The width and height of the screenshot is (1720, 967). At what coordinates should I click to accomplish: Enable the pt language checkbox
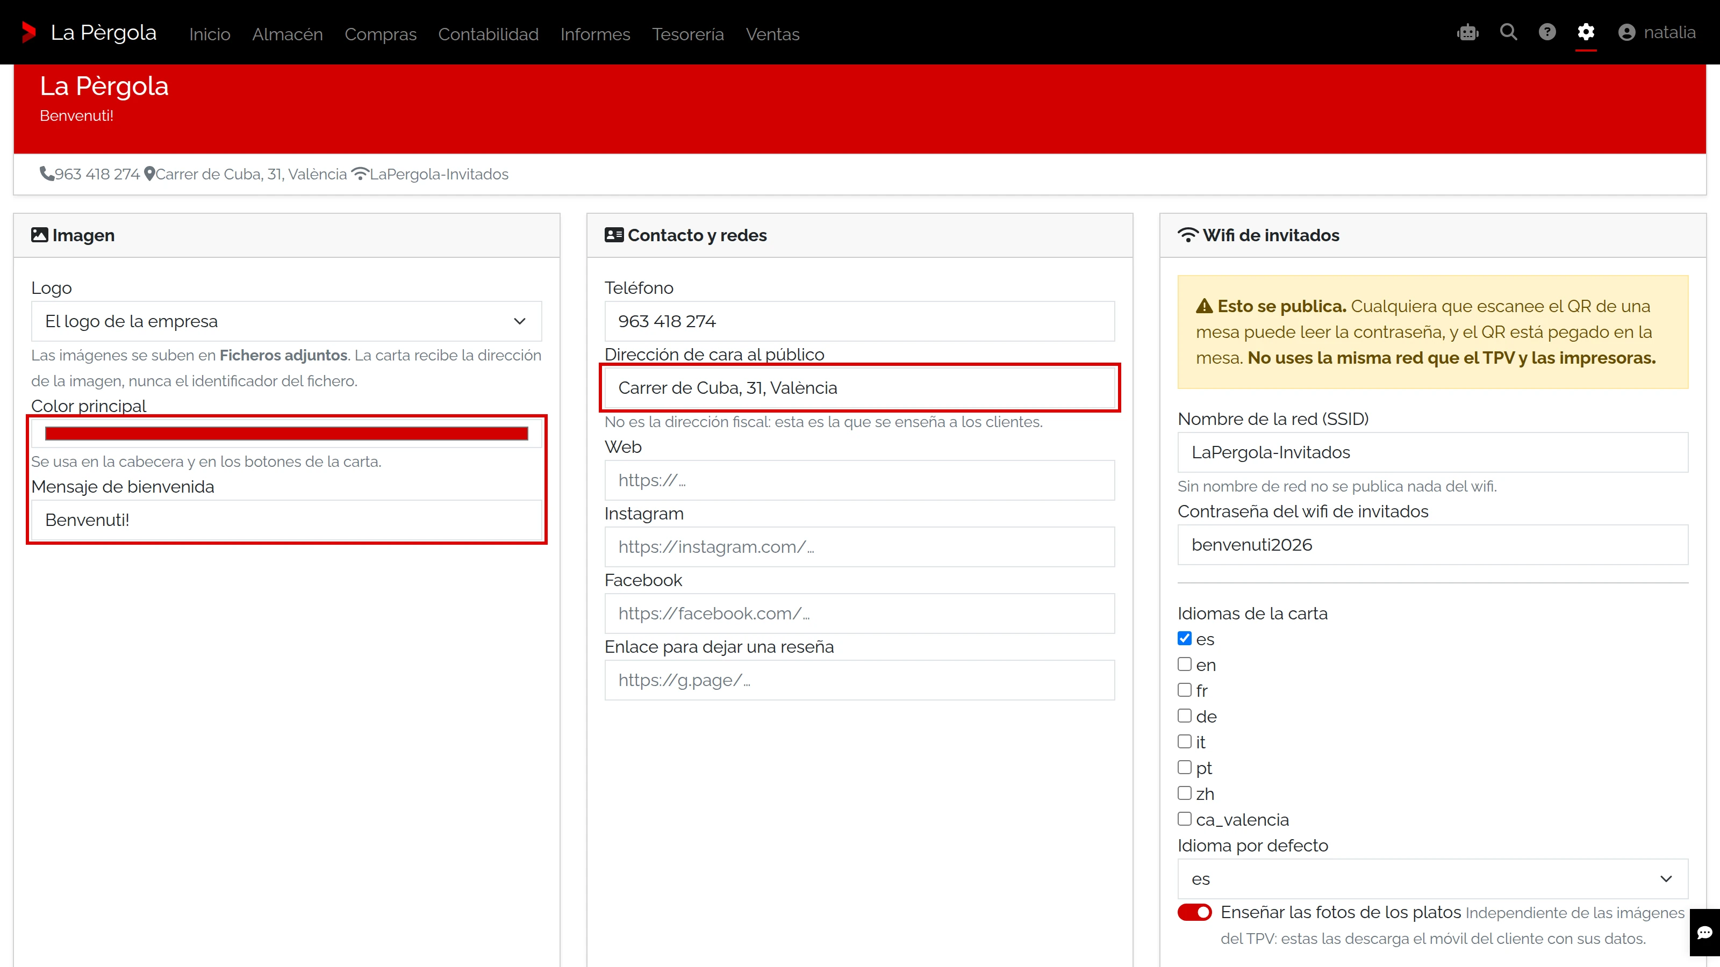[x=1185, y=768]
